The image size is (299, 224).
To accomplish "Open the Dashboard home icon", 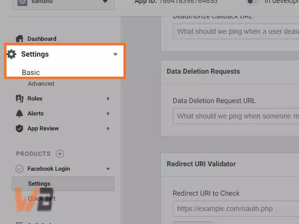I will pyautogui.click(x=19, y=38).
